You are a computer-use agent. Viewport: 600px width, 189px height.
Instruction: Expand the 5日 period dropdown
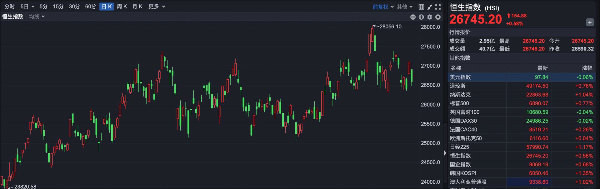point(27,7)
